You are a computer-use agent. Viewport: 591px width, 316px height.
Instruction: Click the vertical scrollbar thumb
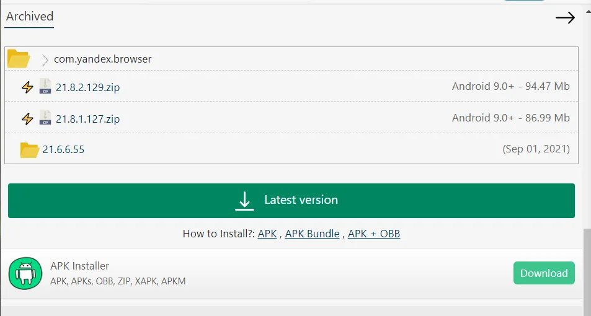tap(587, 271)
